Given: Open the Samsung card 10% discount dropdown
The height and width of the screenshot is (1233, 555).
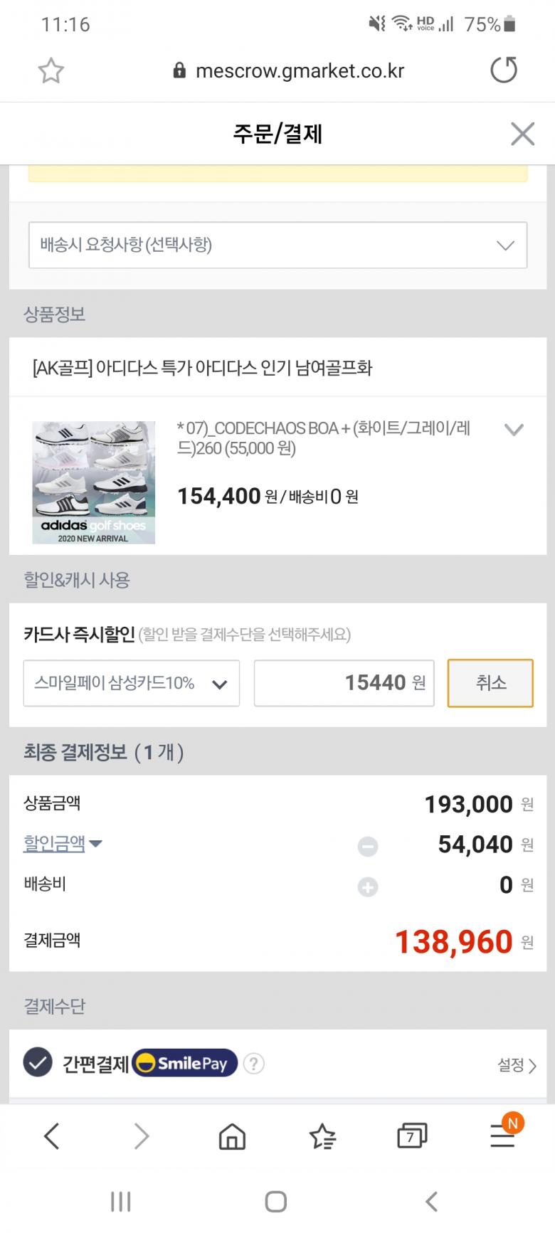Looking at the screenshot, I should (132, 683).
